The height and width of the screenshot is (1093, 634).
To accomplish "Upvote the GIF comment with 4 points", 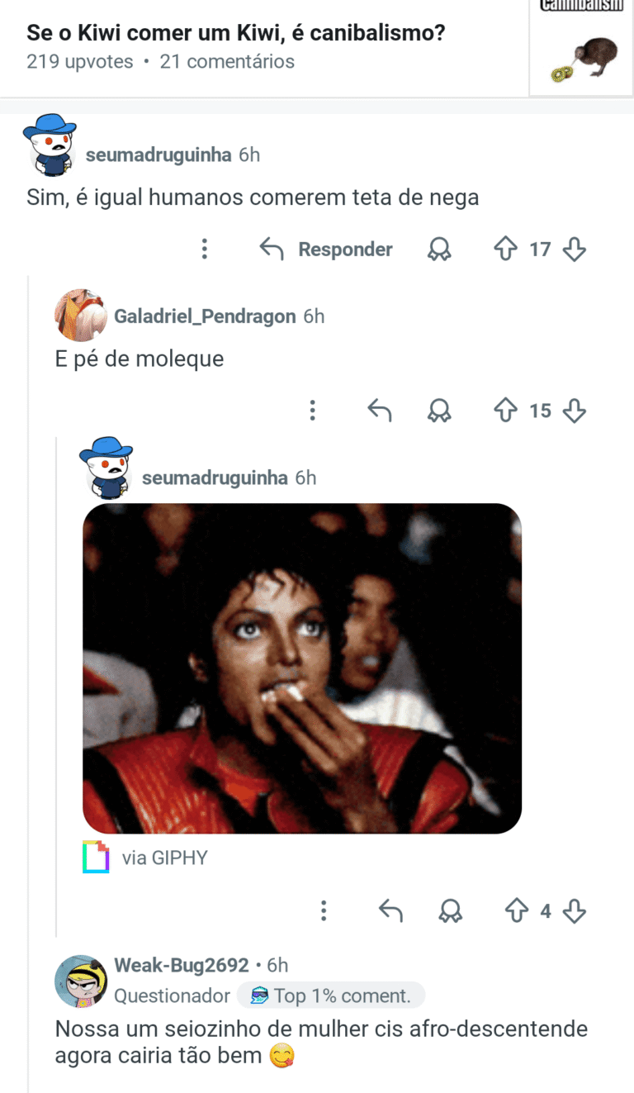I will click(x=516, y=910).
